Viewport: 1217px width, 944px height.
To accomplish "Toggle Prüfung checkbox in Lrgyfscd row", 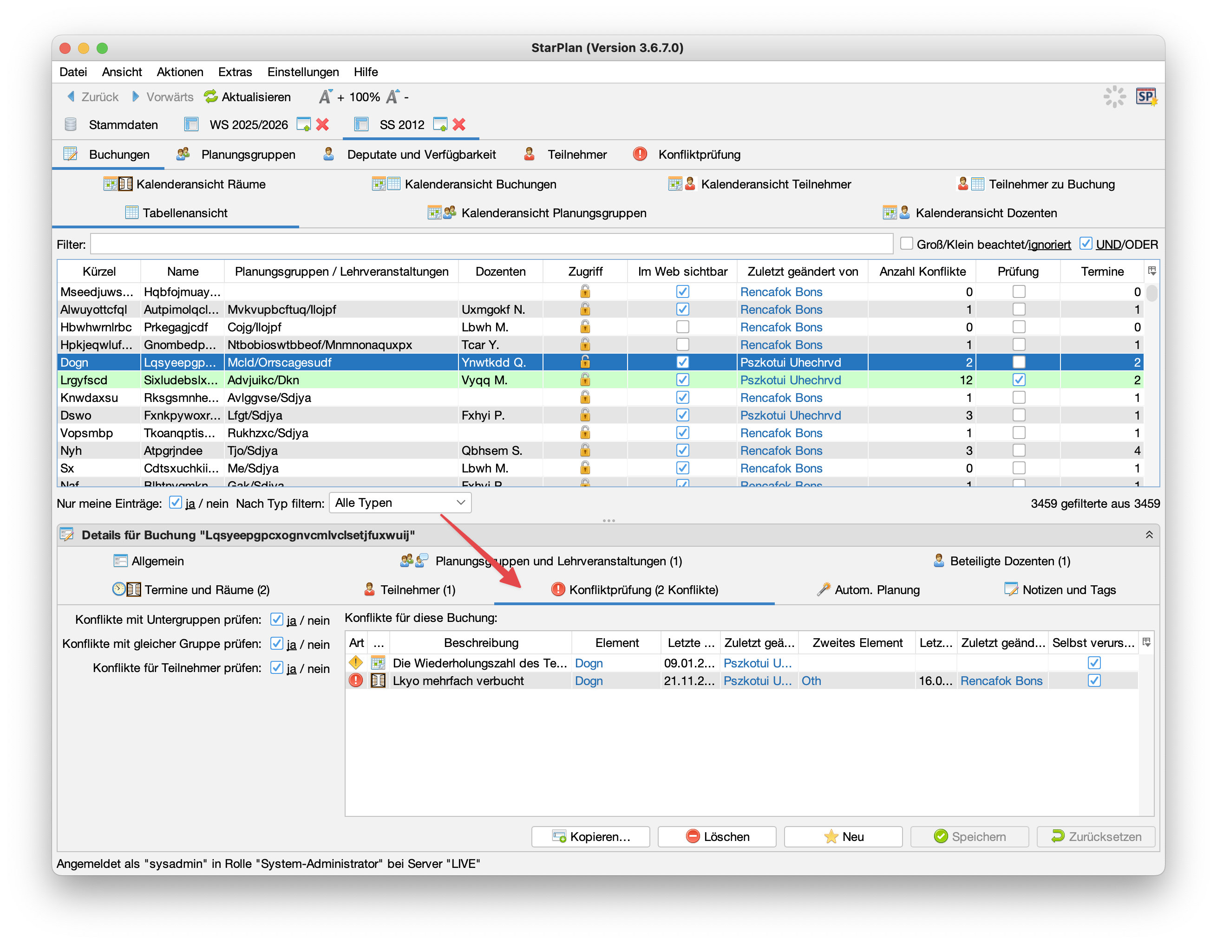I will coord(1018,380).
